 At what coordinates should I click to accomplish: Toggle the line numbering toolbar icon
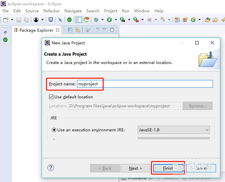(x=79, y=20)
